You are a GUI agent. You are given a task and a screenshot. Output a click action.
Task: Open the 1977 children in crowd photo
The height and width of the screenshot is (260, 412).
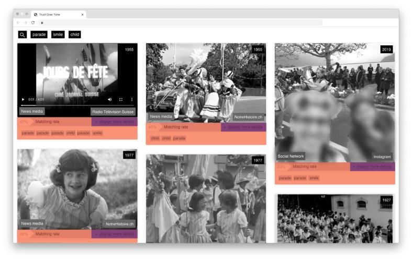[x=206, y=198]
